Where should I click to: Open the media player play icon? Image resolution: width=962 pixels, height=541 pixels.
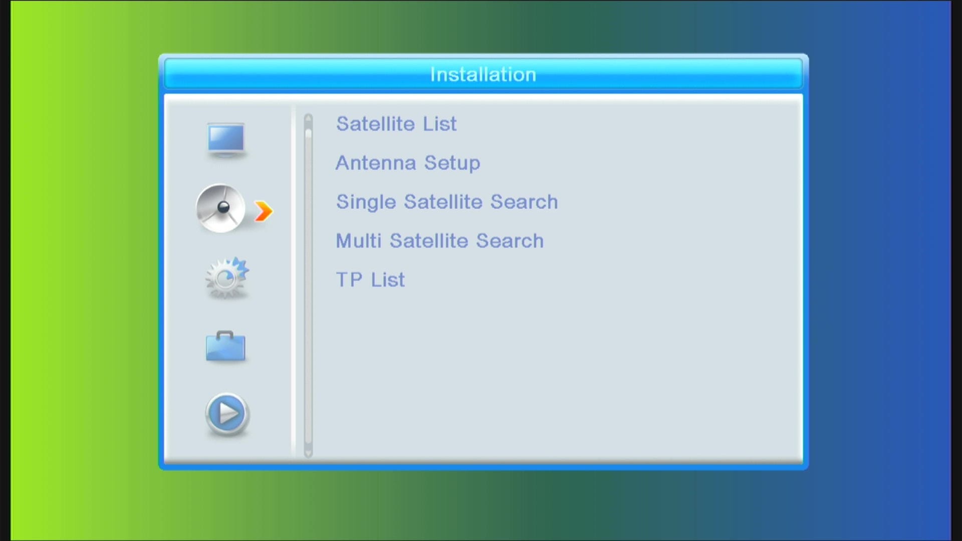click(227, 414)
